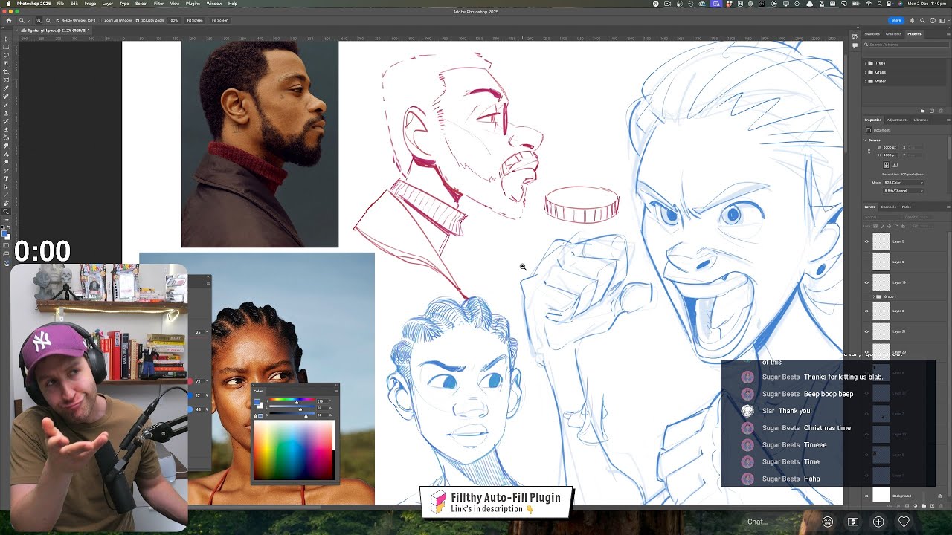Screen dimensions: 952x535
Task: Click the Filthy Auto-Fill Plugin banner
Action: pos(497,503)
